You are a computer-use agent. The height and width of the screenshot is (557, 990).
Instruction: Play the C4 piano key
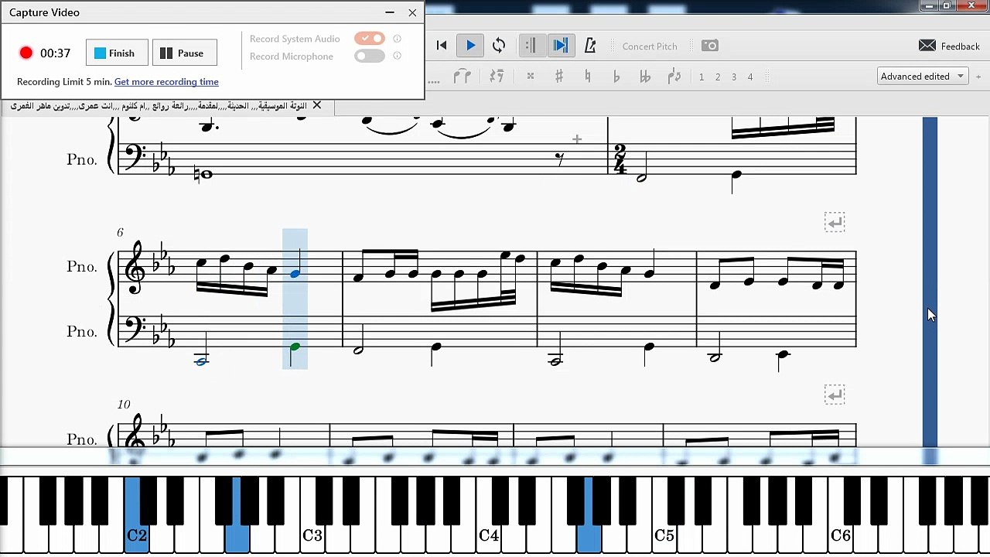488,534
